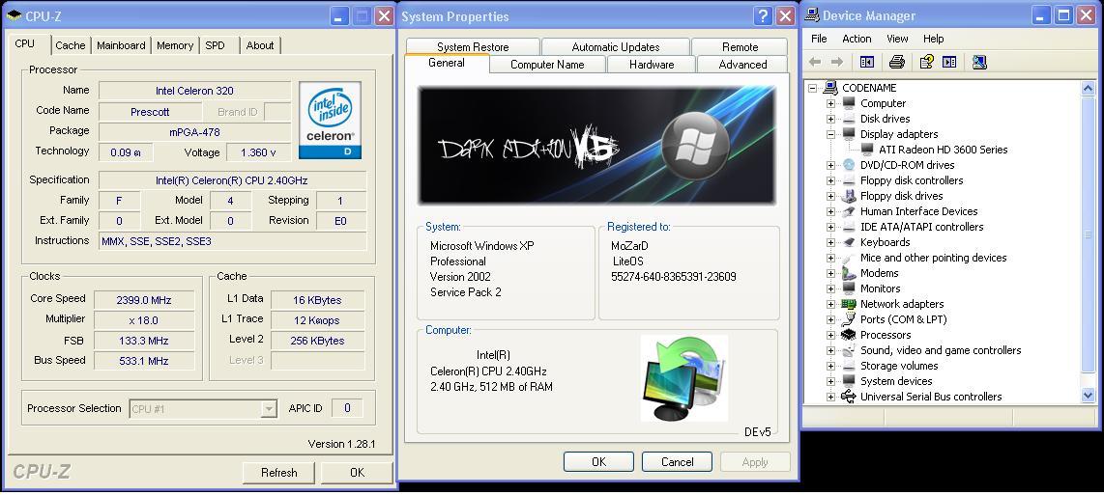Expand the Network adapters node
1104x495 pixels.
tap(830, 304)
